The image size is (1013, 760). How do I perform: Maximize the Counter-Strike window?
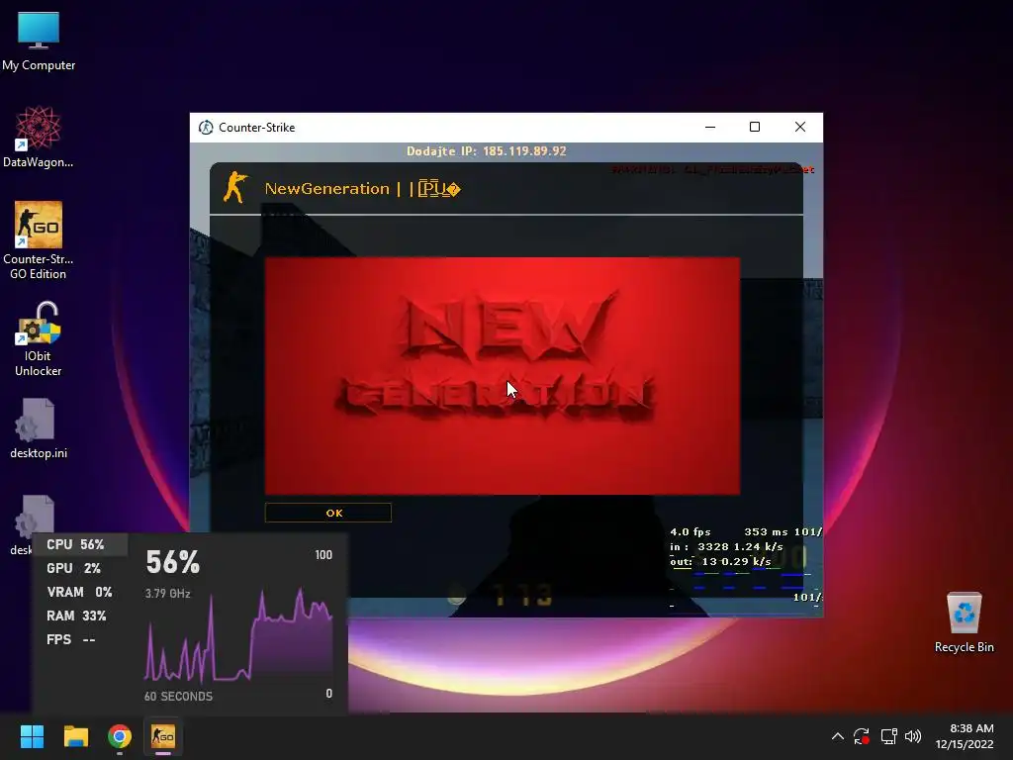tap(755, 128)
